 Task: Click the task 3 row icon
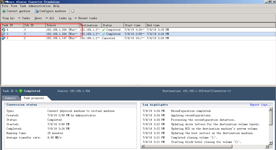point(4,34)
